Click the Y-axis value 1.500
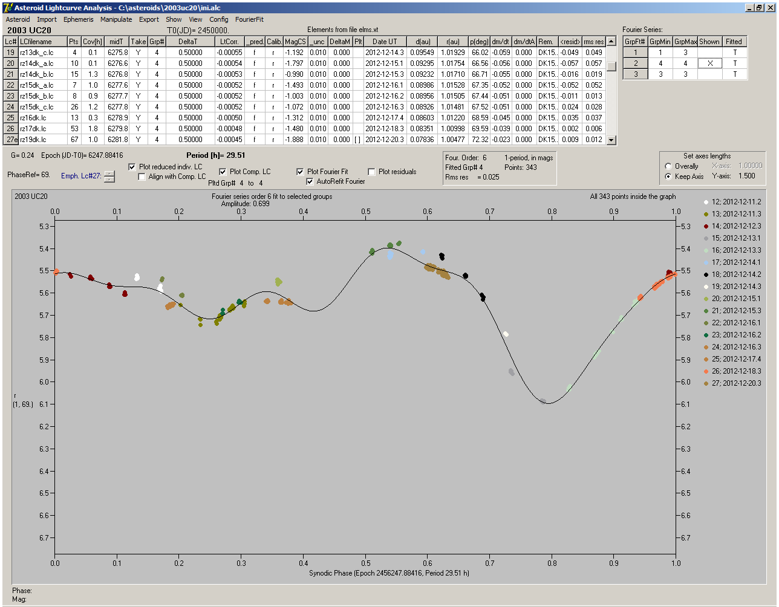 tap(747, 177)
